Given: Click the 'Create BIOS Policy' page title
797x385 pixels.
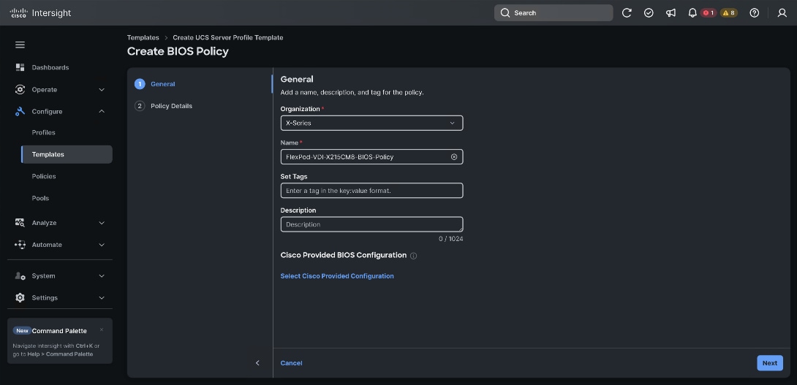Looking at the screenshot, I should point(178,51).
